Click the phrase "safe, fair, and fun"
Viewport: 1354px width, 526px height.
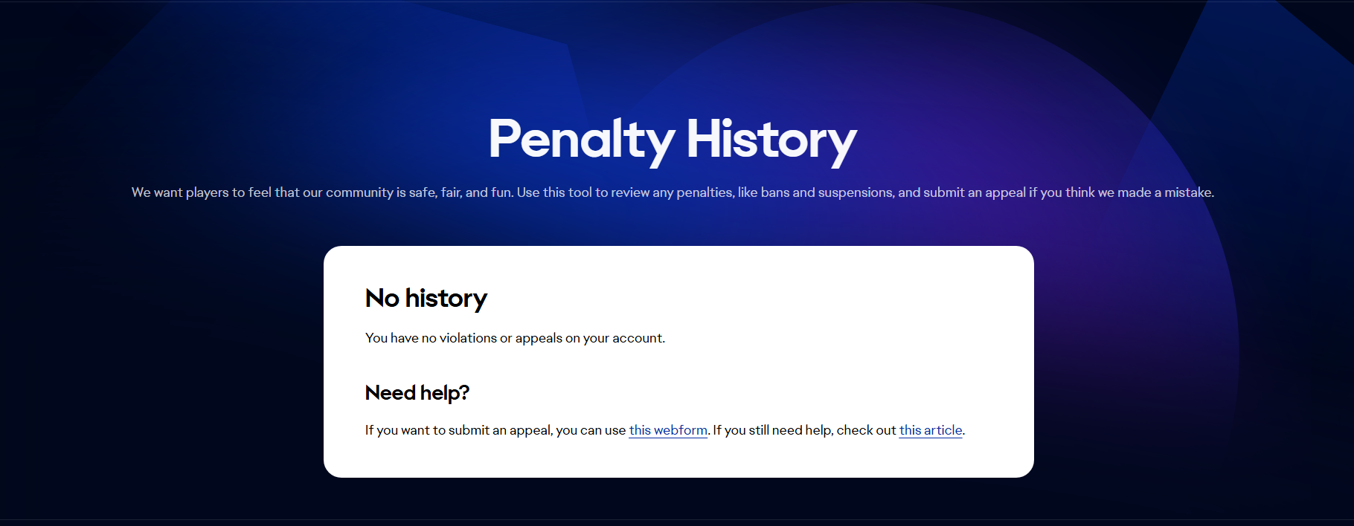tap(461, 192)
